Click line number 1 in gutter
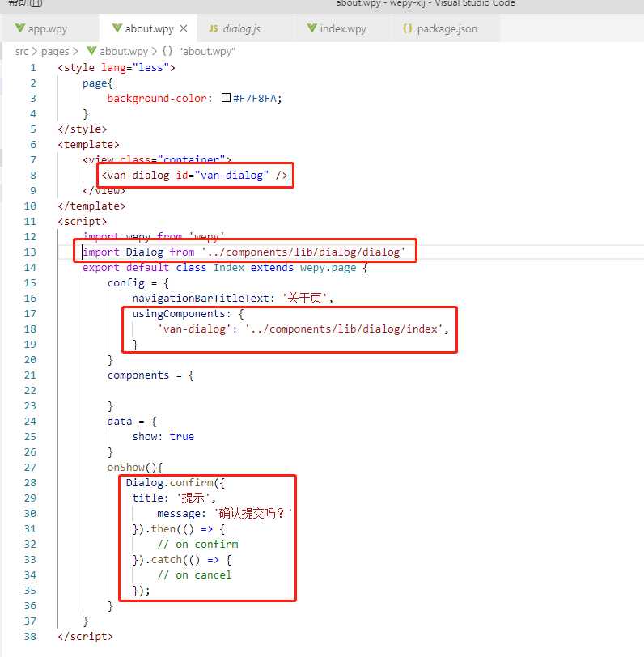The image size is (644, 657). tap(32, 67)
